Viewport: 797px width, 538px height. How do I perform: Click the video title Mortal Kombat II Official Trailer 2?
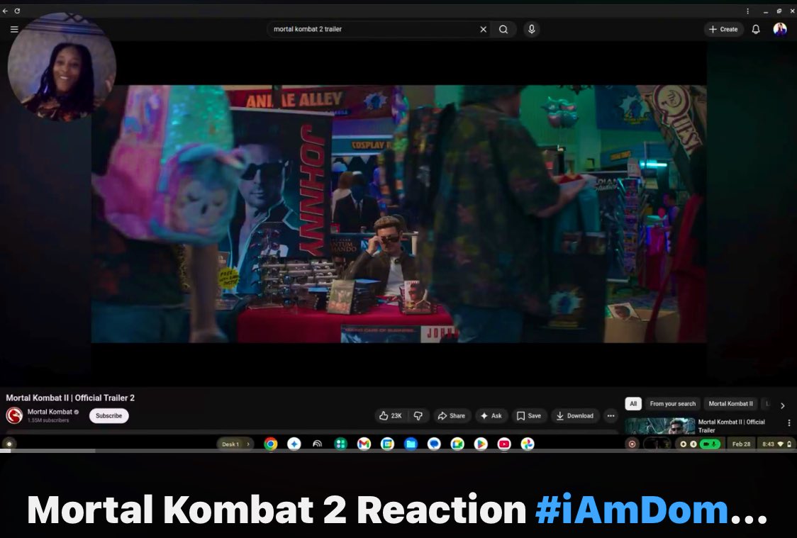pos(70,398)
